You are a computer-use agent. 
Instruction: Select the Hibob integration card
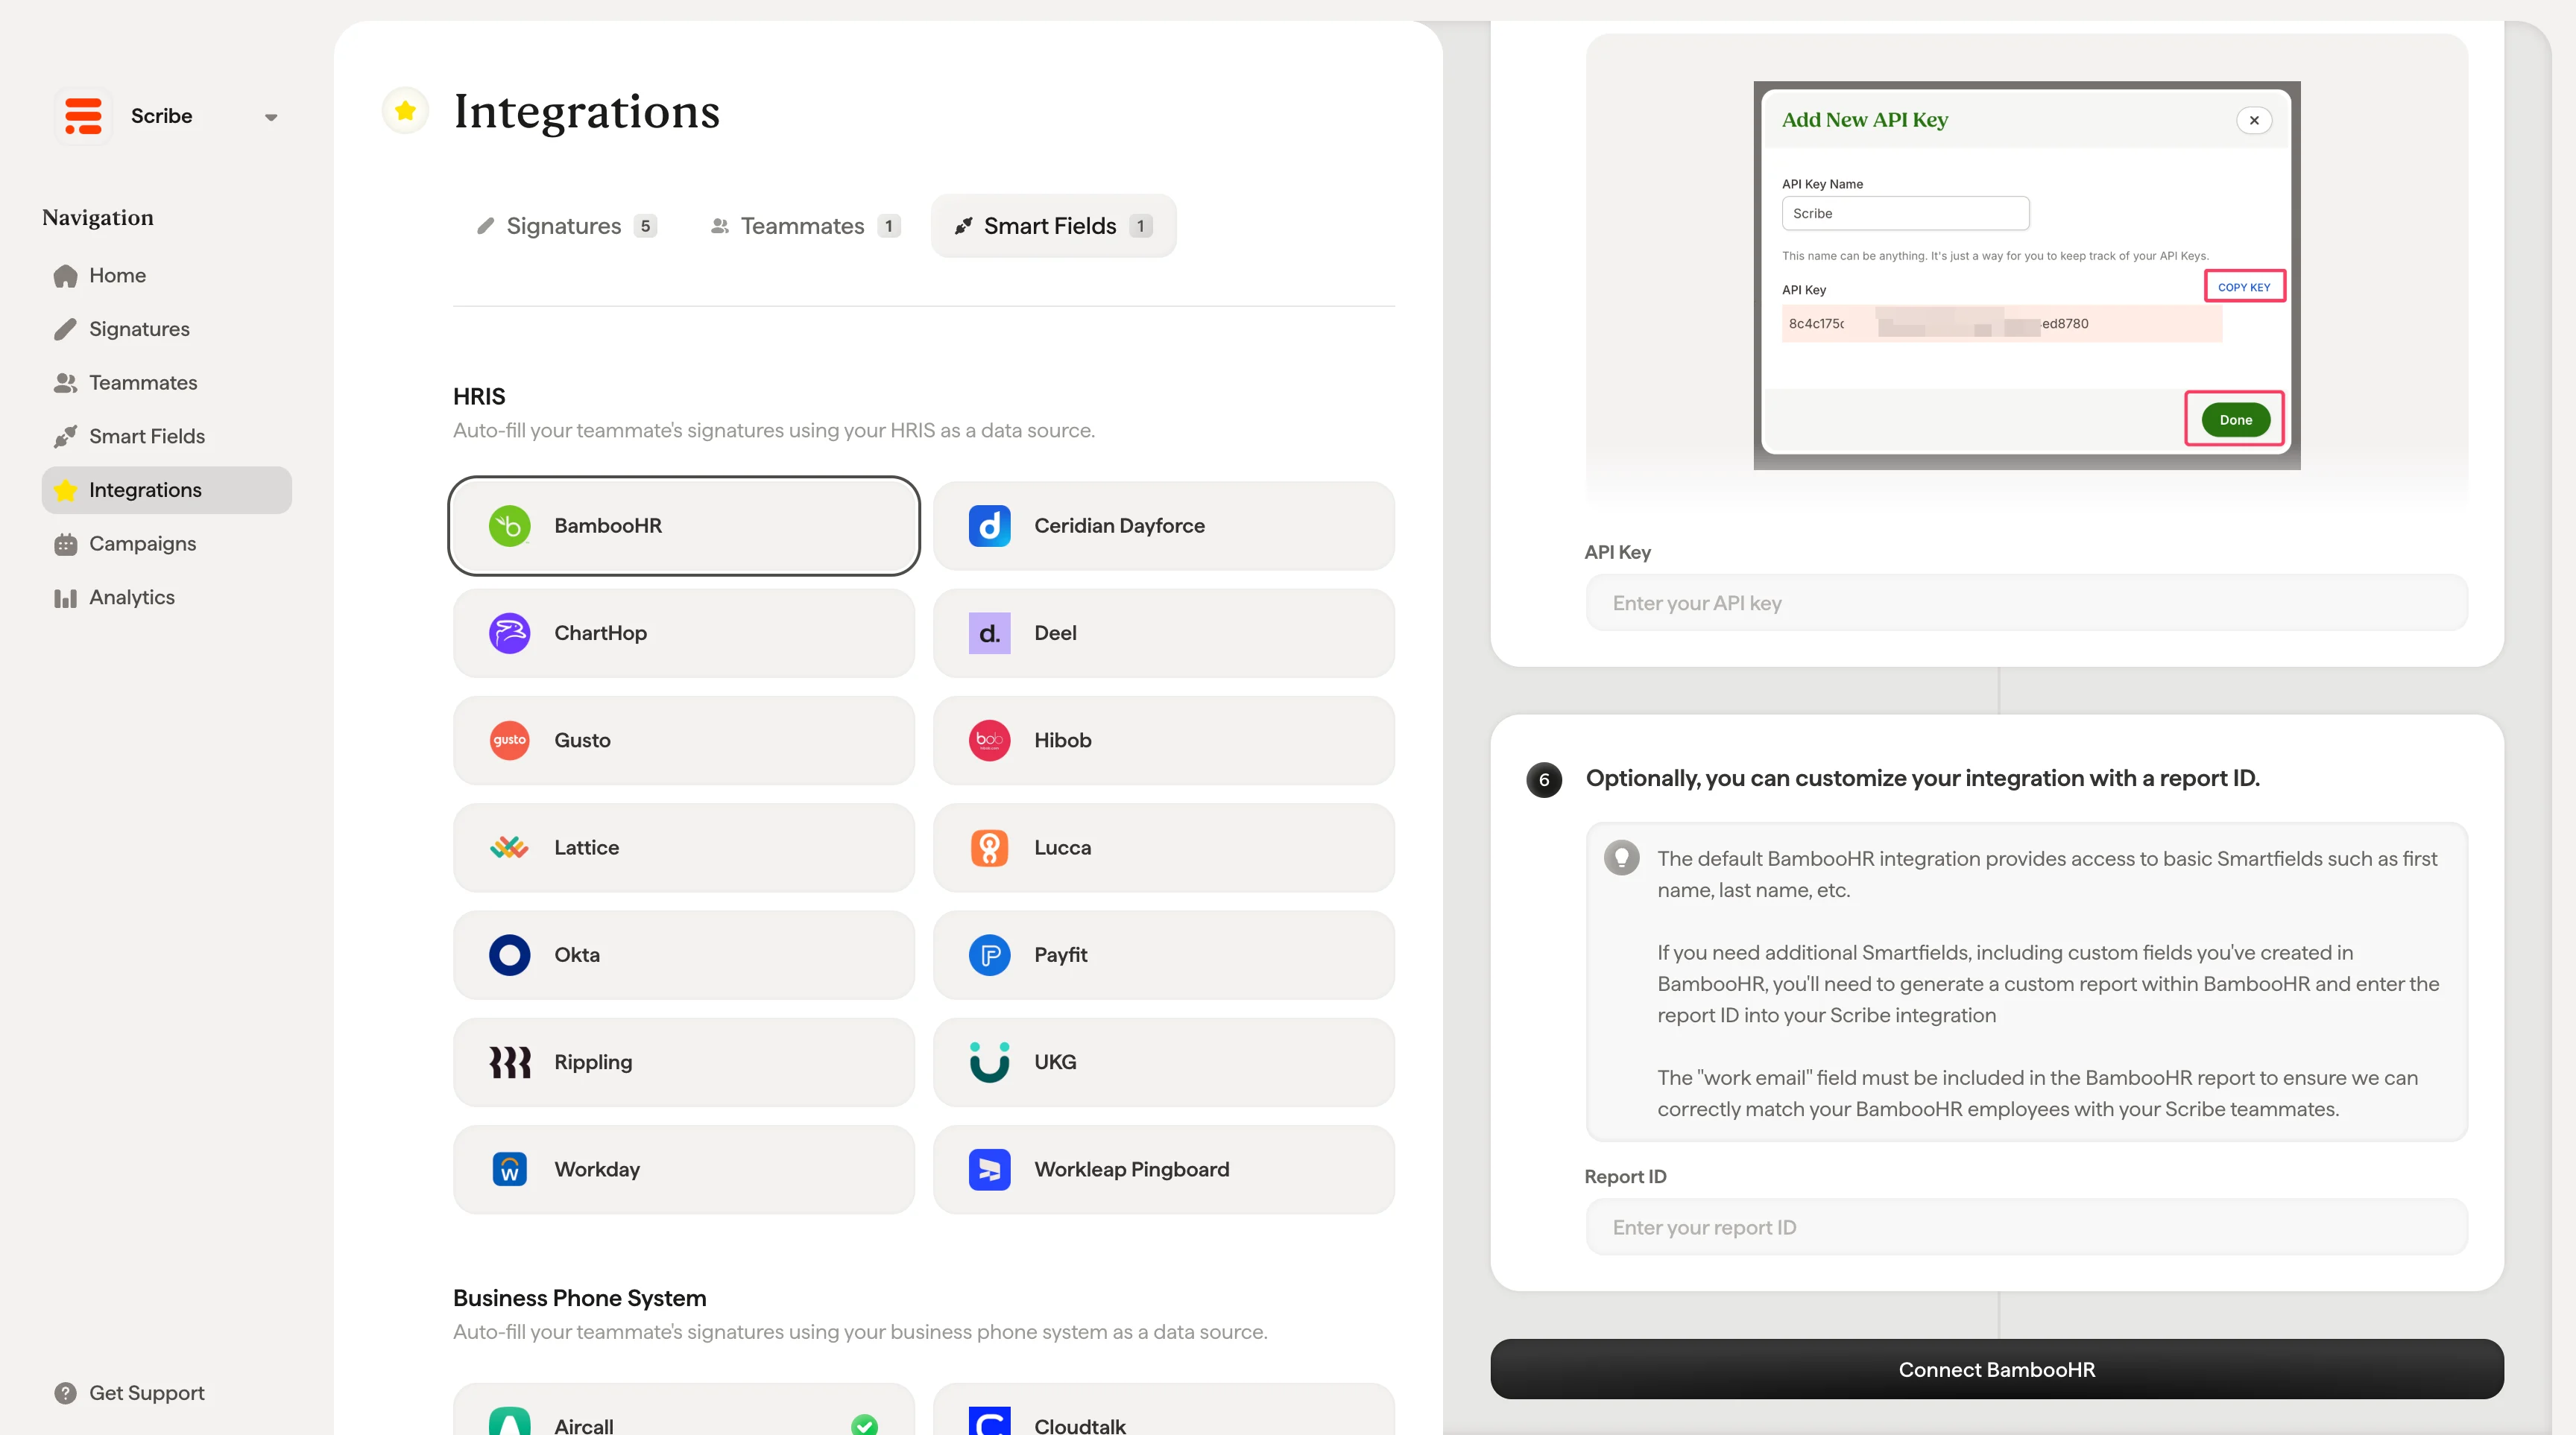(x=1163, y=741)
